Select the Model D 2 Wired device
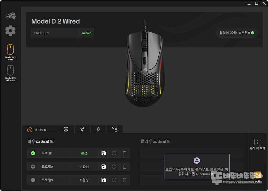 (10, 52)
